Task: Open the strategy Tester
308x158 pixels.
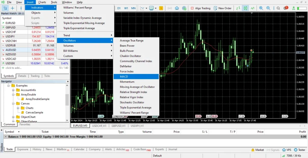Action: [x=300, y=150]
